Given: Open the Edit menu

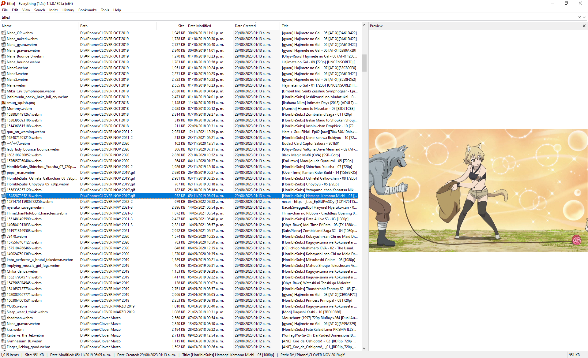Looking at the screenshot, I should [x=15, y=10].
